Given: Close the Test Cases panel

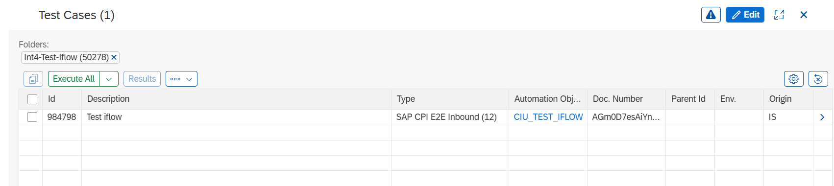Looking at the screenshot, I should point(804,15).
